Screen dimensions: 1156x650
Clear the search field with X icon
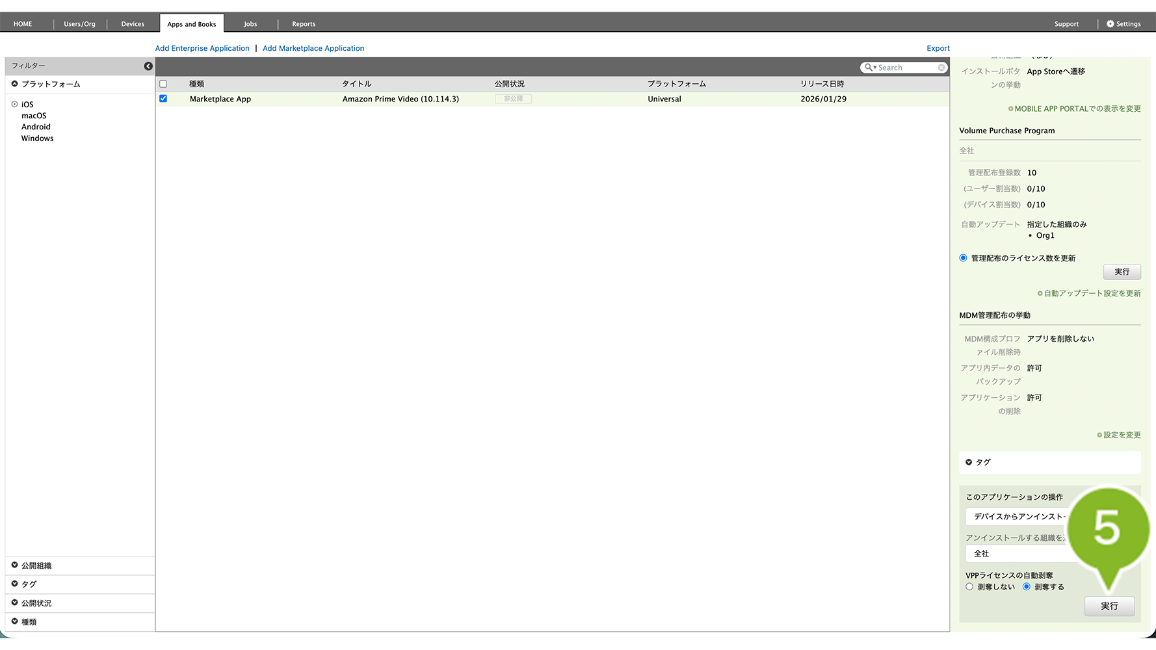[x=941, y=68]
